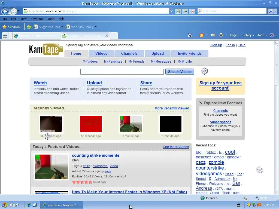The image size is (279, 209).
Task: Open the Favorites star button
Action: (x=11, y=27)
